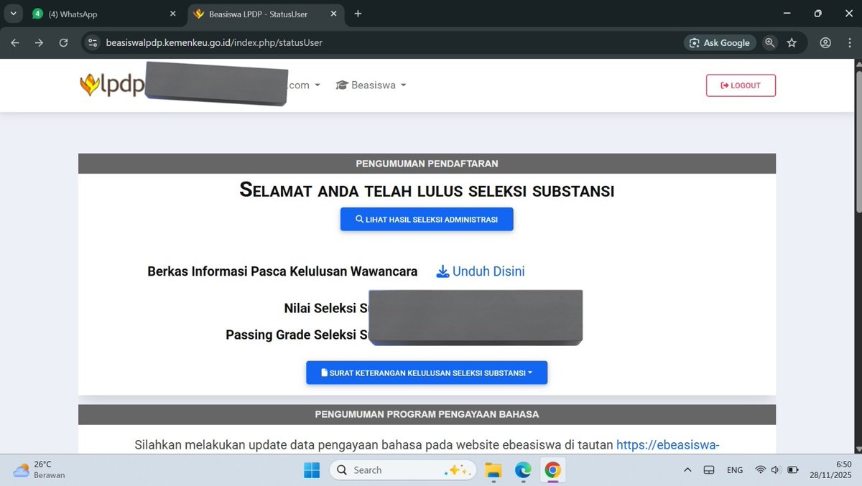The height and width of the screenshot is (486, 862).
Task: Click the Ask Google button
Action: (720, 43)
